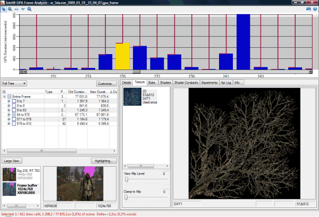Adjust the View Mip Level slider
This screenshot has height=217, width=319.
point(125,179)
